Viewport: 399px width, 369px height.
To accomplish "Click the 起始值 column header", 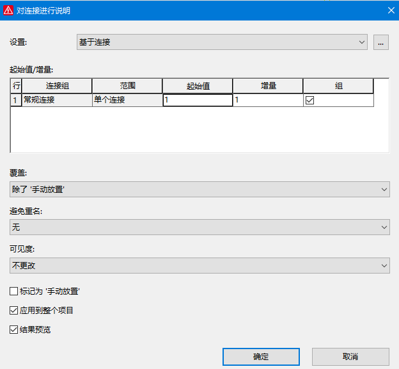I will (198, 86).
